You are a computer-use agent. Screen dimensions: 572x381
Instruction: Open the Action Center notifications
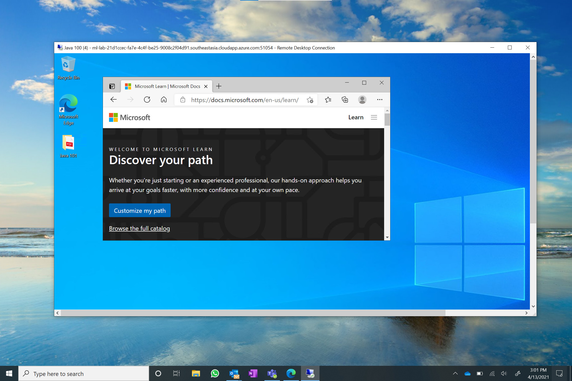(x=559, y=373)
